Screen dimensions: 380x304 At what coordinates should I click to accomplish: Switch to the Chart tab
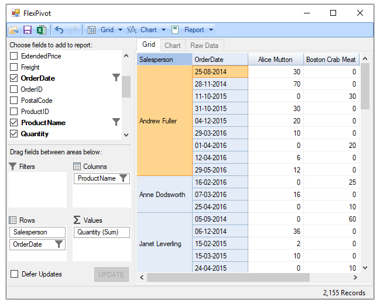pyautogui.click(x=172, y=46)
